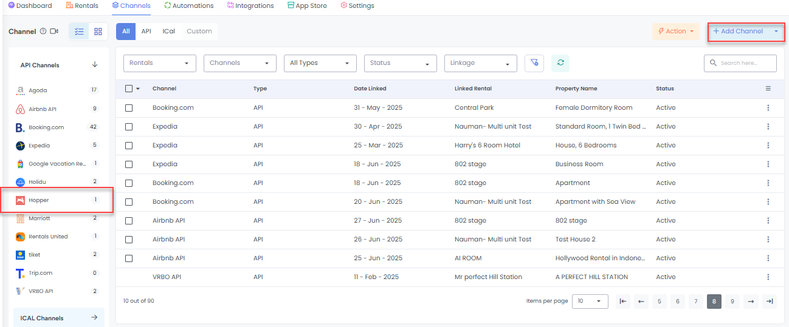The image size is (789, 327).
Task: Switch to grid view layout icon
Action: [98, 32]
